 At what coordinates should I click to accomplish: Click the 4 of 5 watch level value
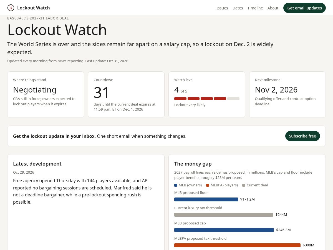pyautogui.click(x=181, y=90)
